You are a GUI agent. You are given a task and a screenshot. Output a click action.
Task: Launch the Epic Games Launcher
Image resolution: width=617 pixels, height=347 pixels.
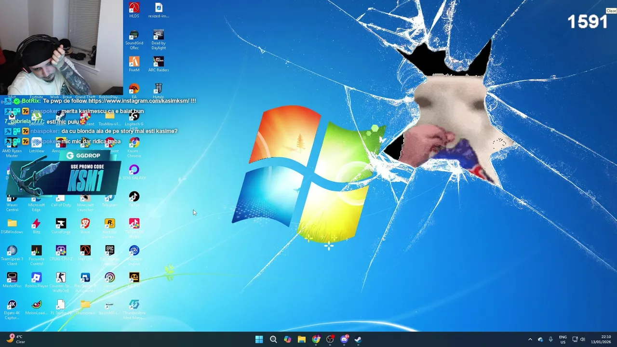(110, 254)
